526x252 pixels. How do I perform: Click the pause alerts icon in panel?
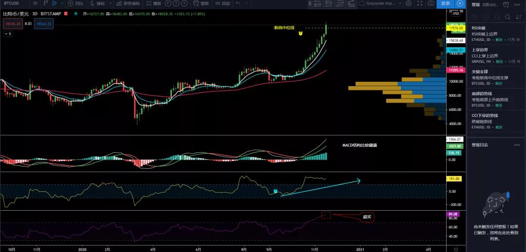click(486, 17)
